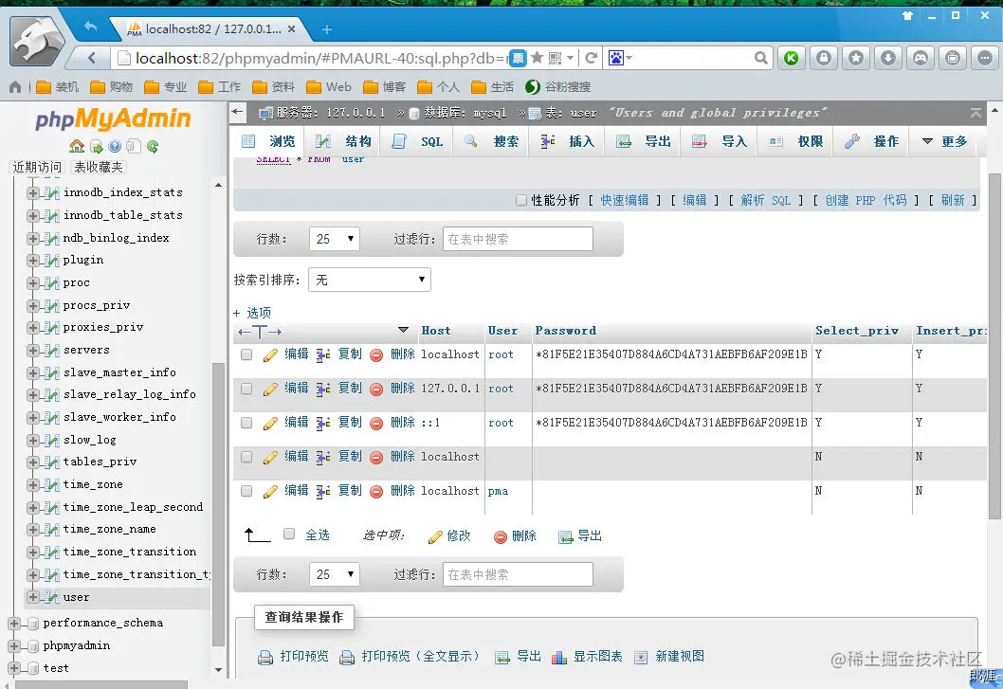Expand the + 选项 options section

coord(252,313)
